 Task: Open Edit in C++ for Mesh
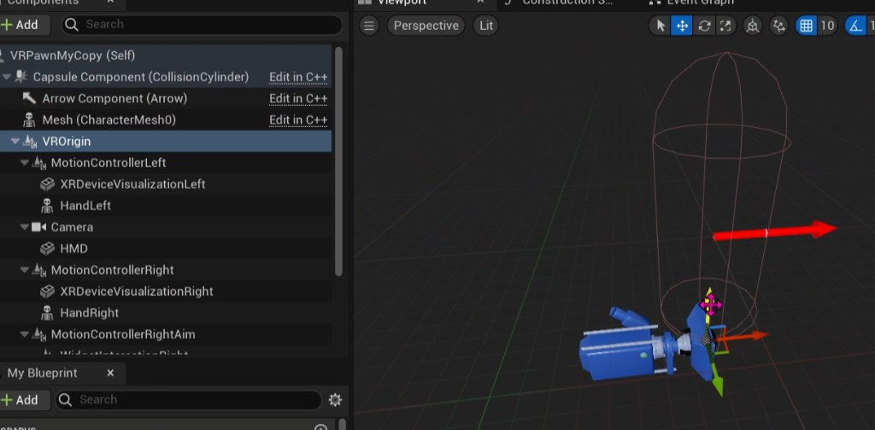pyautogui.click(x=298, y=119)
